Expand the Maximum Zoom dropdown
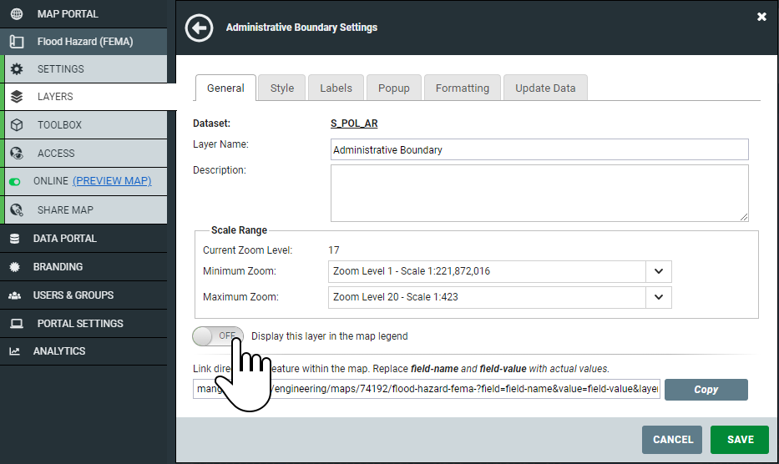 coord(659,297)
